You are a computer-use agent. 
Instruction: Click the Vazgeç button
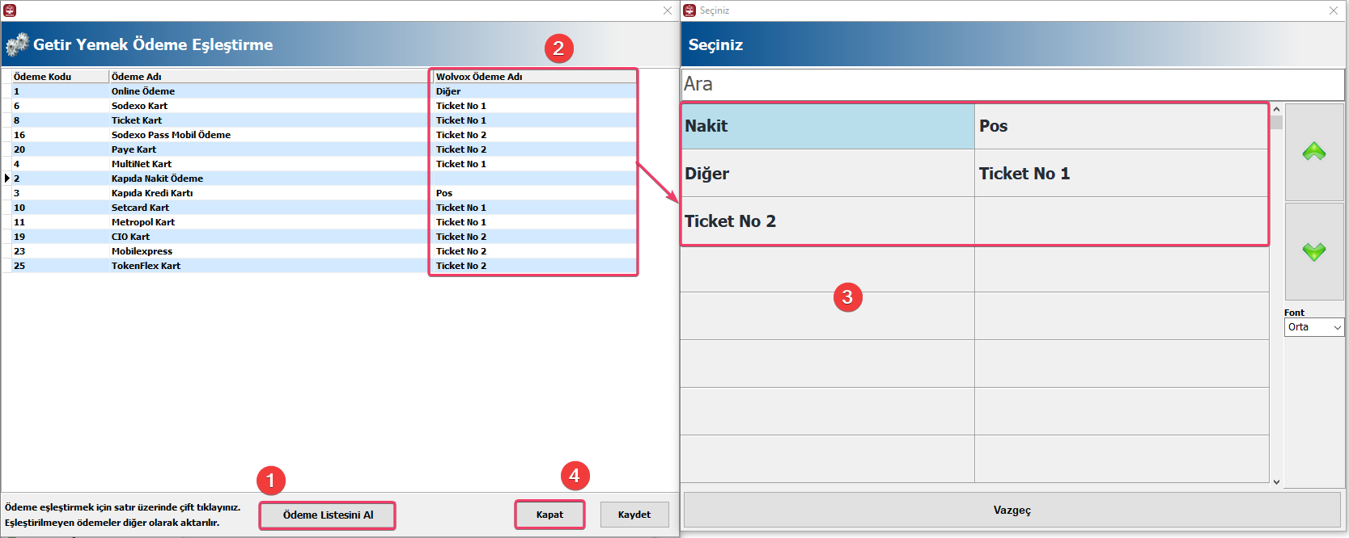tap(1012, 511)
